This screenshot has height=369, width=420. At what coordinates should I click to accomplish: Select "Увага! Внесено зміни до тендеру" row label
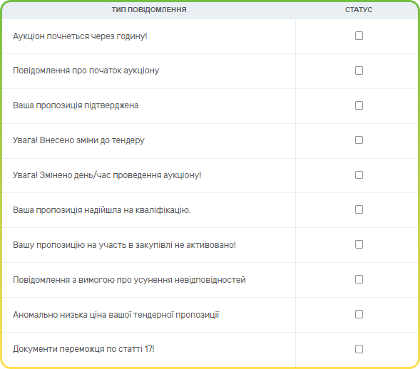point(78,140)
